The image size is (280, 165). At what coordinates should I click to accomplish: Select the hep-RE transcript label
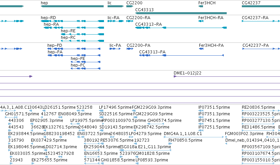click(x=68, y=31)
